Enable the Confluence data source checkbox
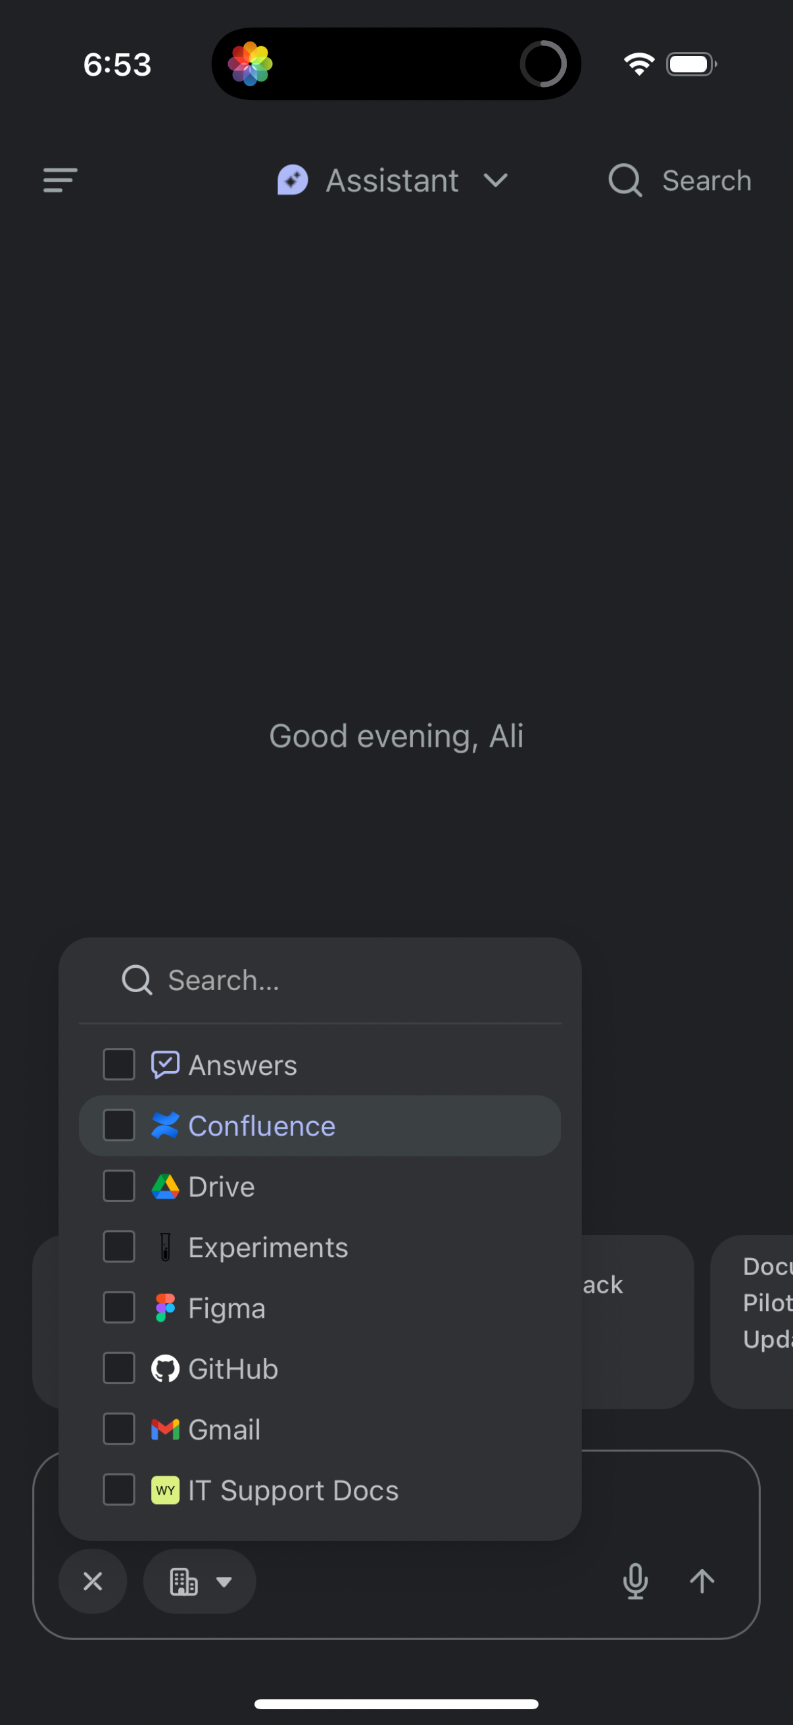Image resolution: width=793 pixels, height=1725 pixels. point(118,1126)
